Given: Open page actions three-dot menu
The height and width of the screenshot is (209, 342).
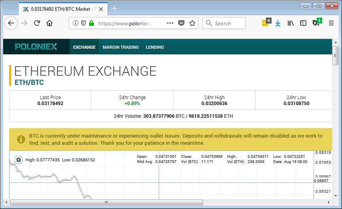Looking at the screenshot, I should coord(170,23).
